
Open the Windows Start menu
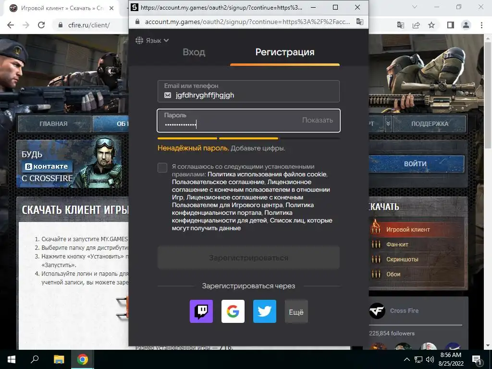pyautogui.click(x=12, y=359)
